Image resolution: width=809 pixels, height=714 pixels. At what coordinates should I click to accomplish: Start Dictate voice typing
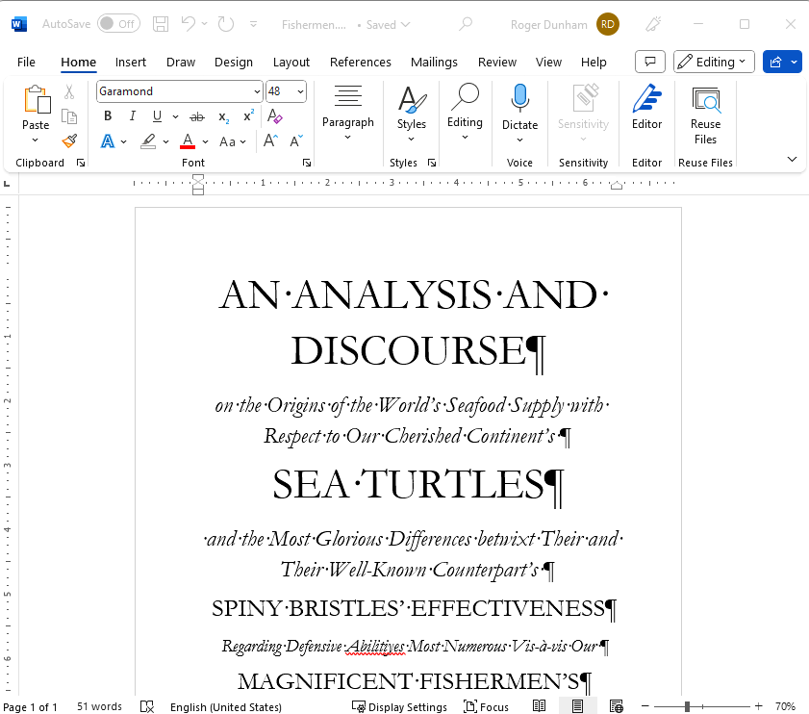tap(519, 106)
